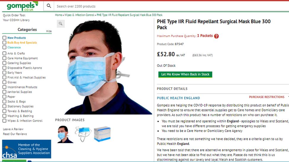The height and width of the screenshot is (162, 289).
Task: Open Your COSHH Library menu item
Action: tap(16, 20)
